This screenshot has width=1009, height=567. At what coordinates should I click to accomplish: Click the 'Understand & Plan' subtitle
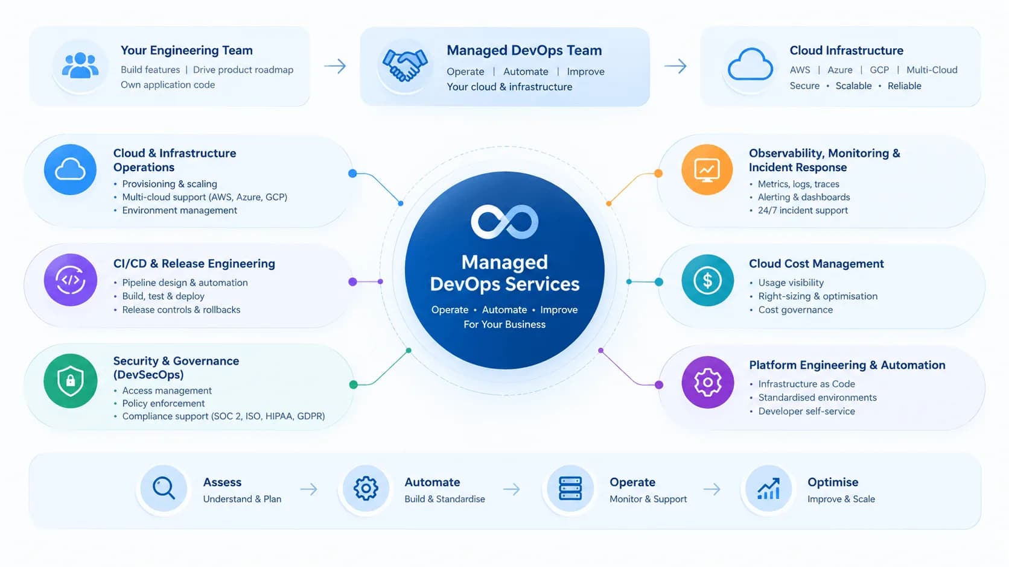(x=242, y=499)
